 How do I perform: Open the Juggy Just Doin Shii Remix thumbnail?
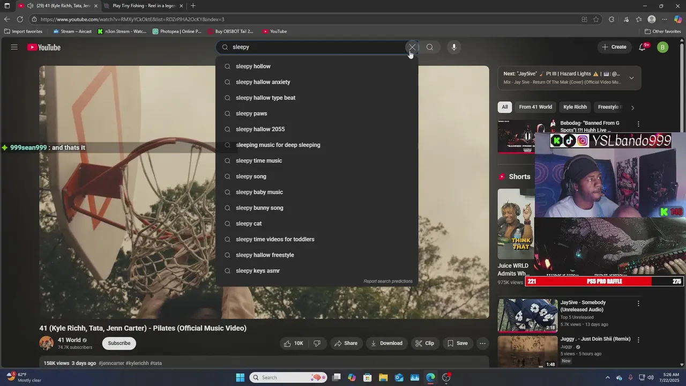(527, 352)
